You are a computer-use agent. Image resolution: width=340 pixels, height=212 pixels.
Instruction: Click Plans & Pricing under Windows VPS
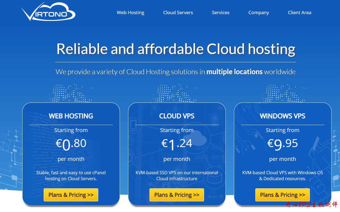click(282, 195)
